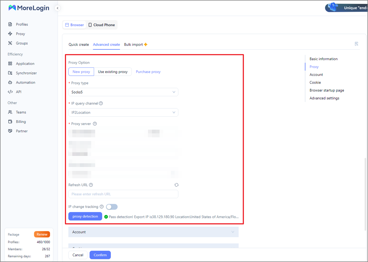
Task: Open the Bulk import tab
Action: click(136, 45)
